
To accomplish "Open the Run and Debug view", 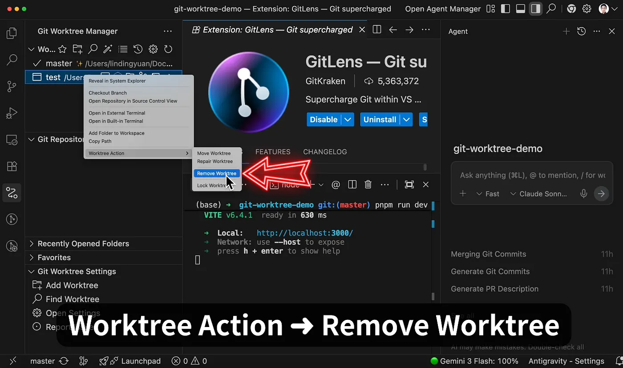I will pyautogui.click(x=12, y=113).
